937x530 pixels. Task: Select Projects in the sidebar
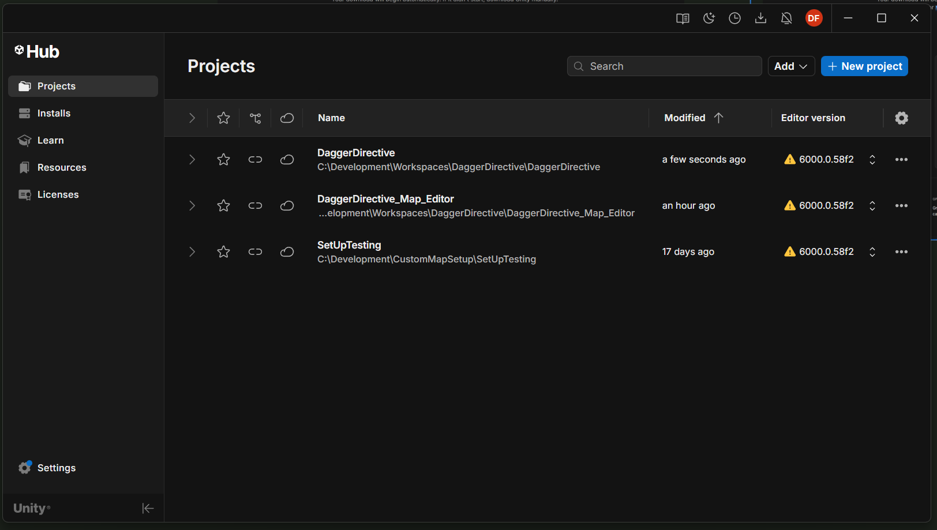pos(83,86)
